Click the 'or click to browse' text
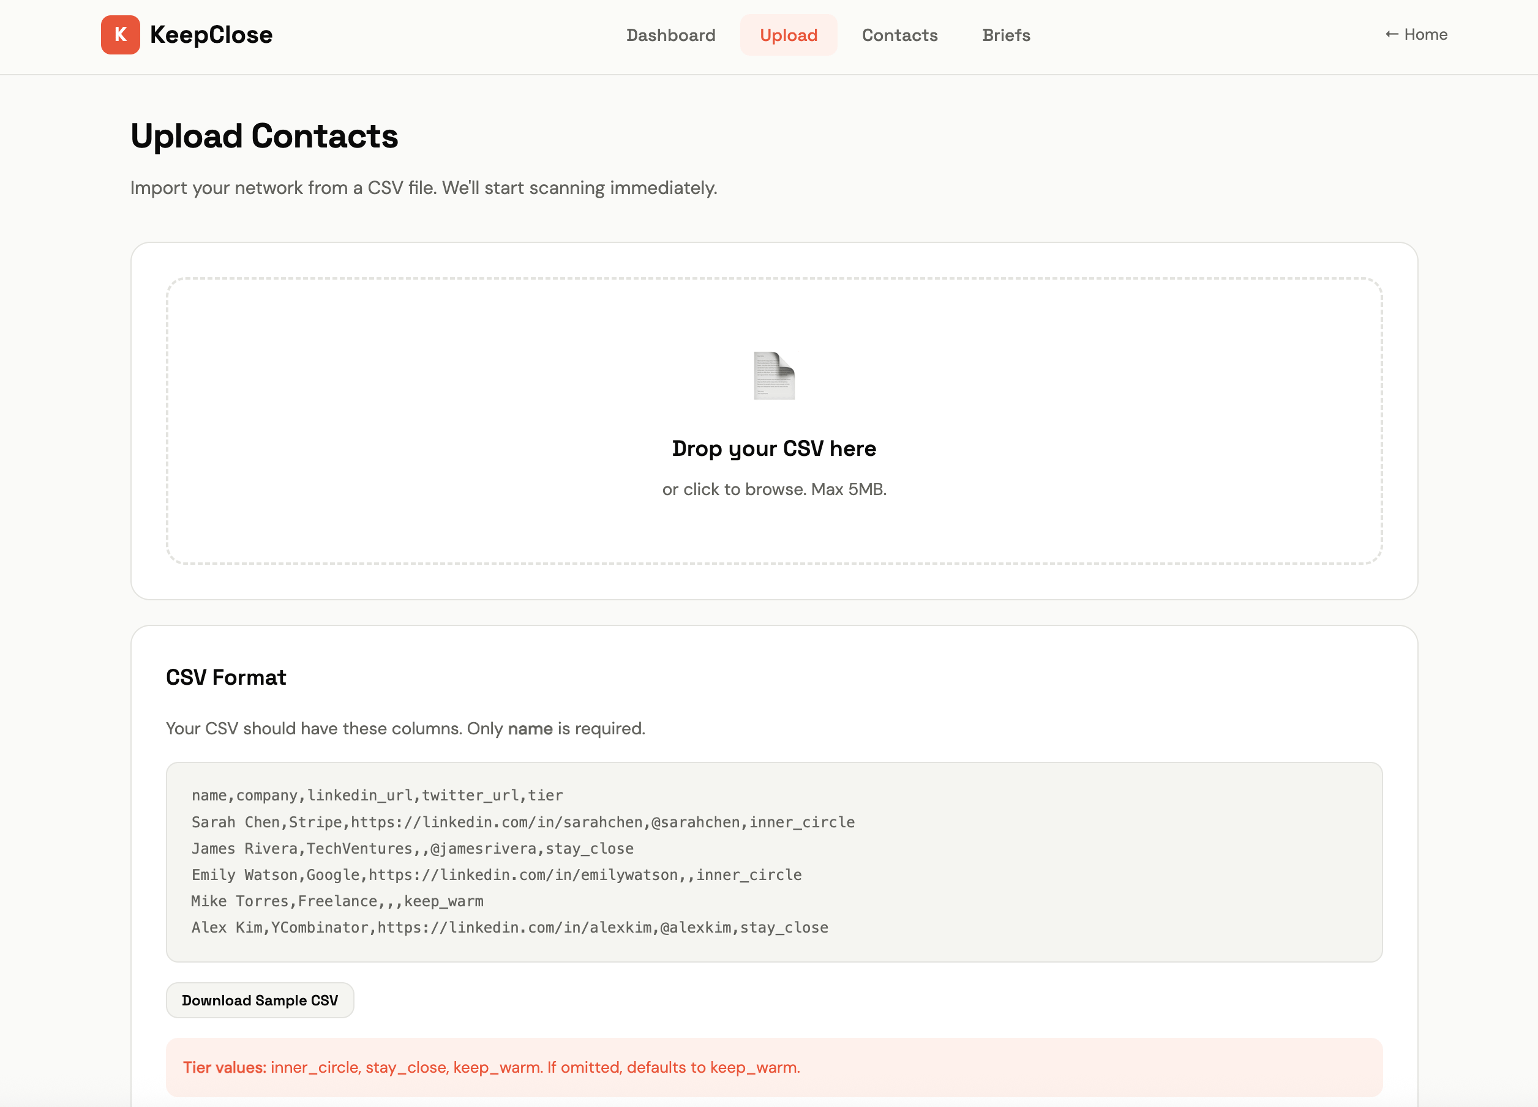 774,489
